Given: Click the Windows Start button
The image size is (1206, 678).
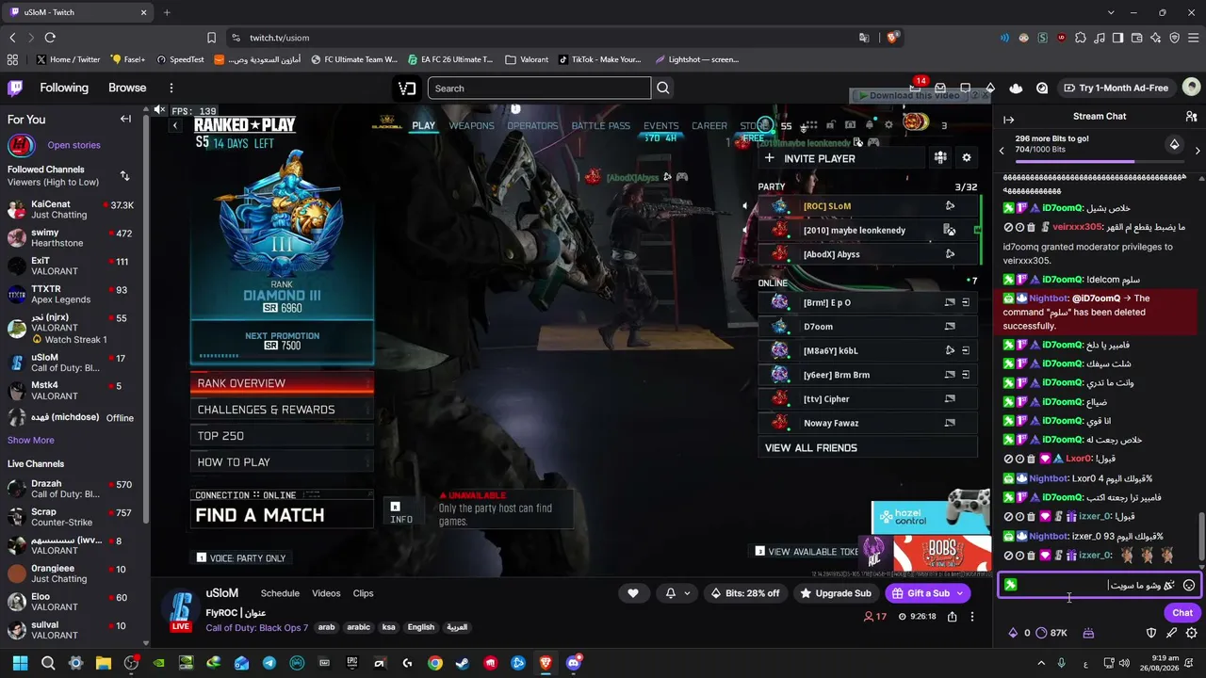Looking at the screenshot, I should 20,663.
